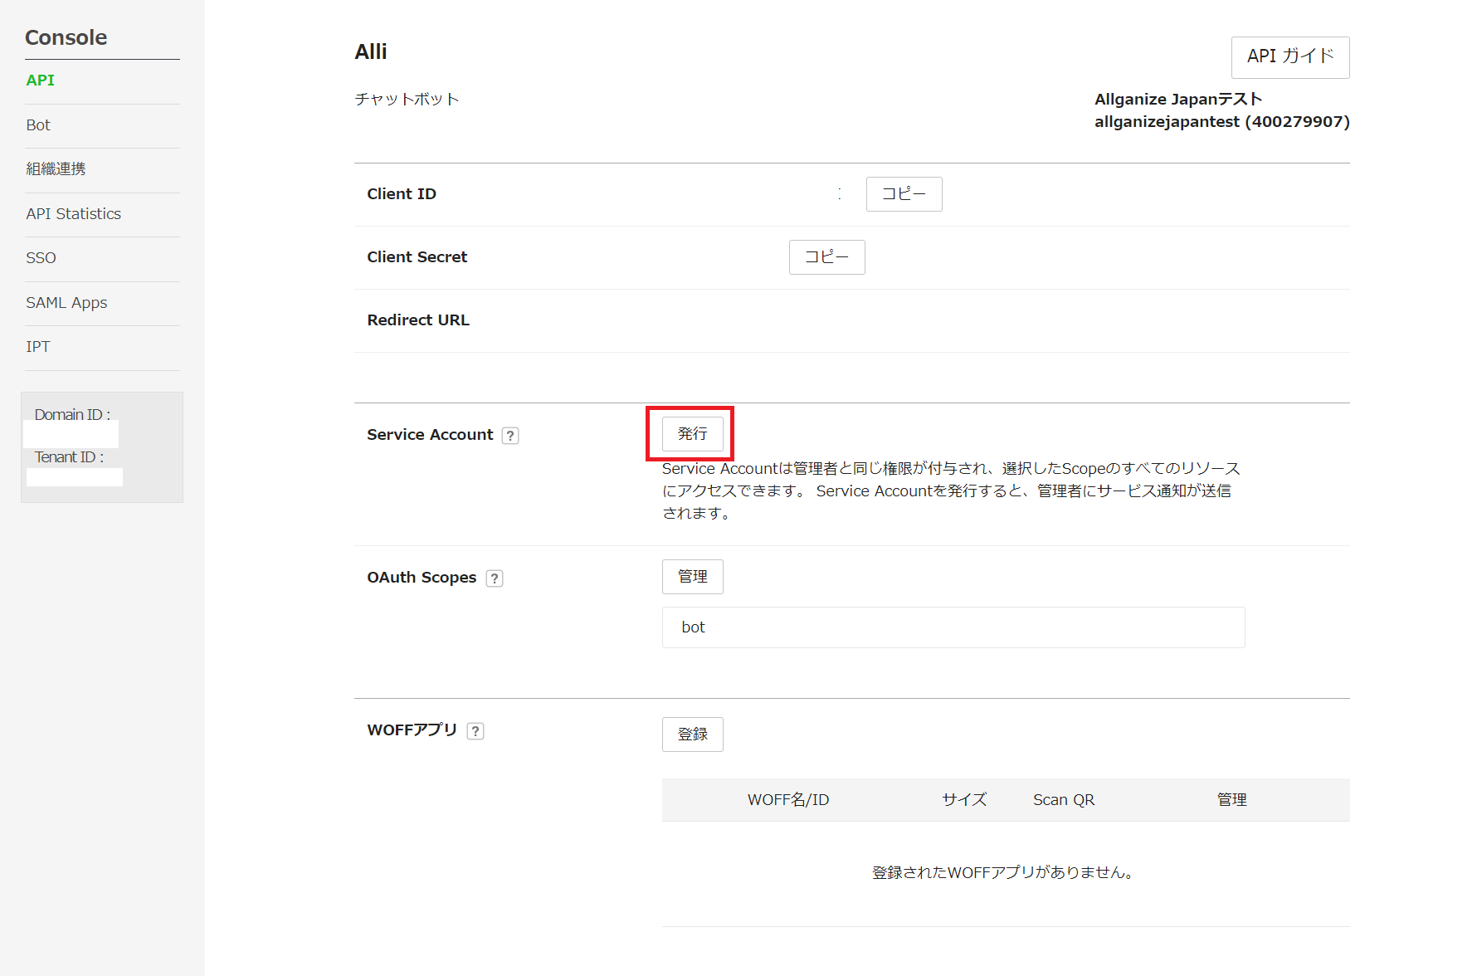This screenshot has height=976, width=1477.
Task: Open the API menu item in sidebar
Action: click(40, 81)
